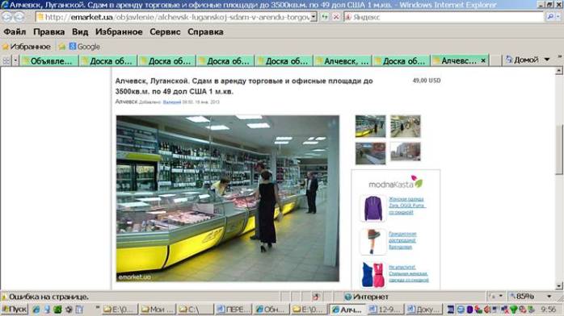This screenshot has height=316, width=564.
Task: Click the red Stop loading icon
Action: [x=335, y=17]
